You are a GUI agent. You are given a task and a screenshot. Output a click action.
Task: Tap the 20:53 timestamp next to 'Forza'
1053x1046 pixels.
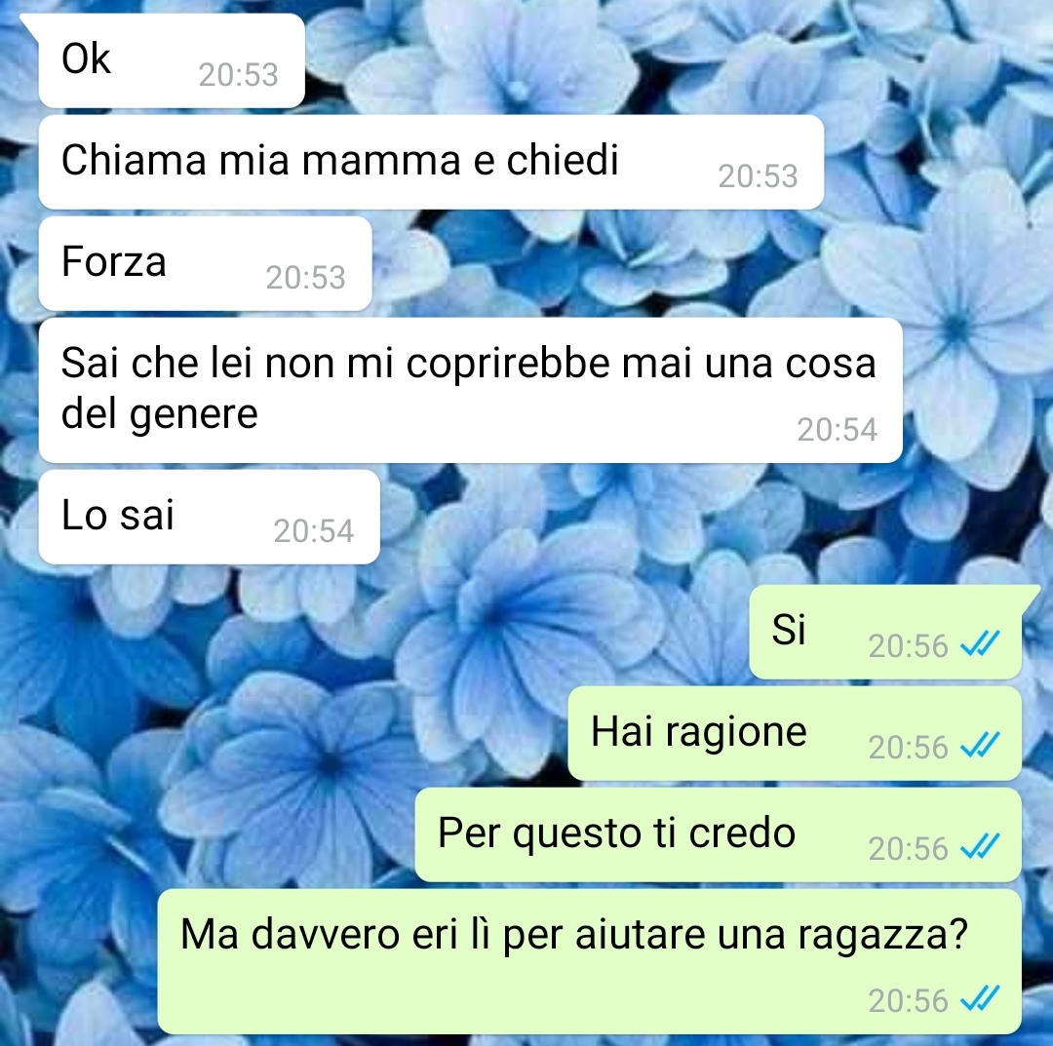(305, 277)
